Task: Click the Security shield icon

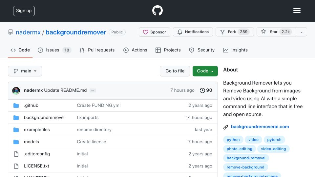Action: point(191,50)
